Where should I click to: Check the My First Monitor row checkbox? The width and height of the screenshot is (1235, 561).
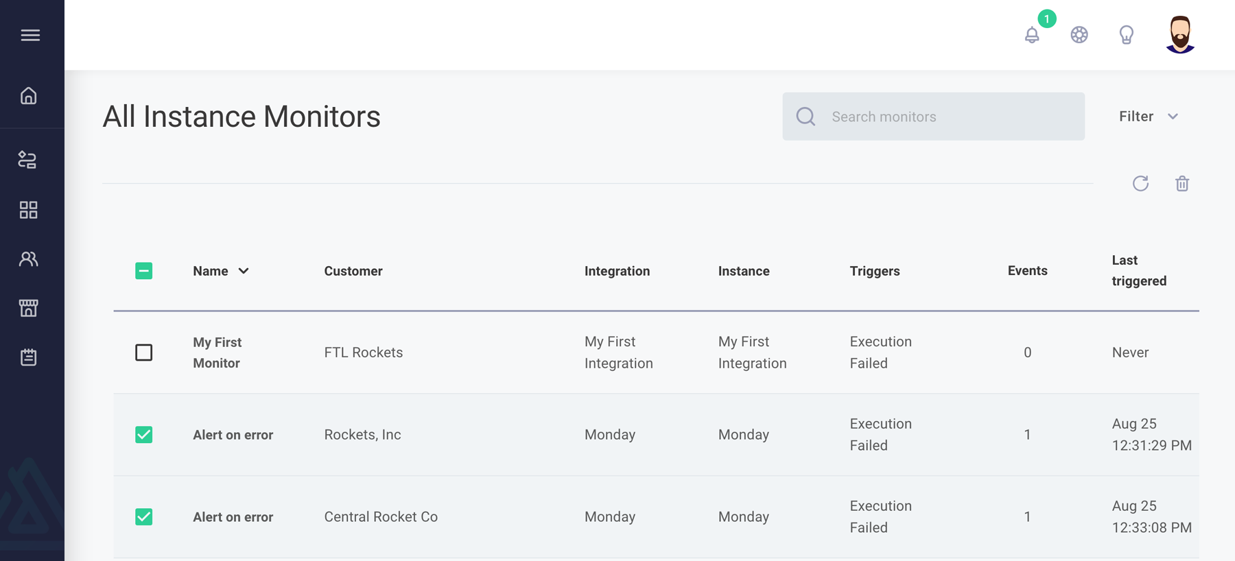point(144,353)
